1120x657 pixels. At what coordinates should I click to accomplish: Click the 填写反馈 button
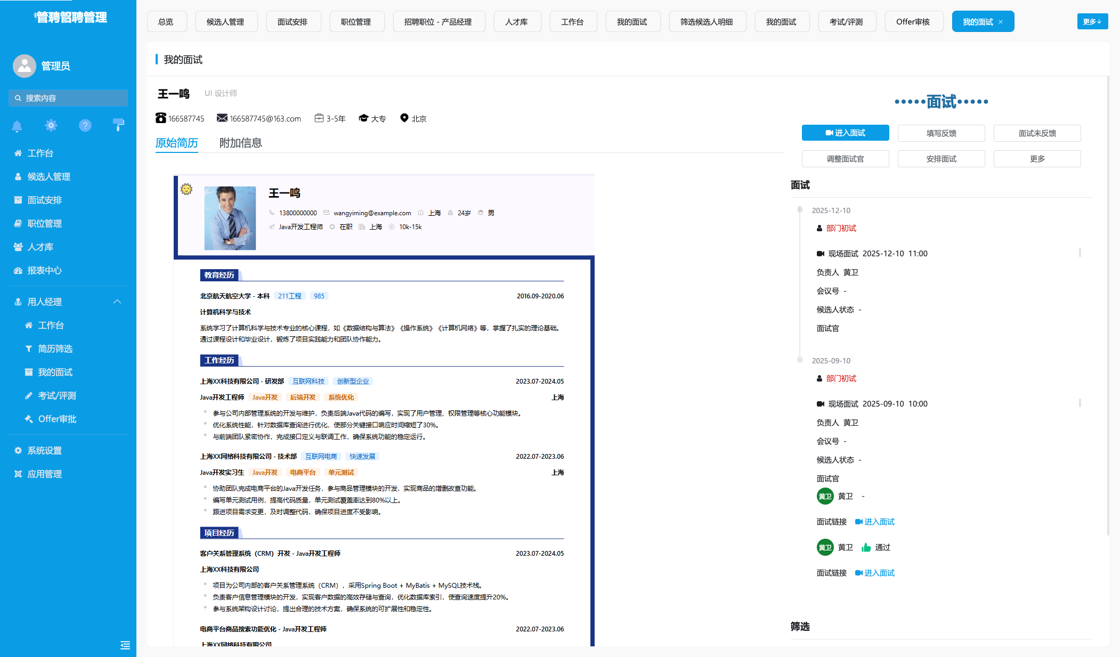[x=941, y=133]
